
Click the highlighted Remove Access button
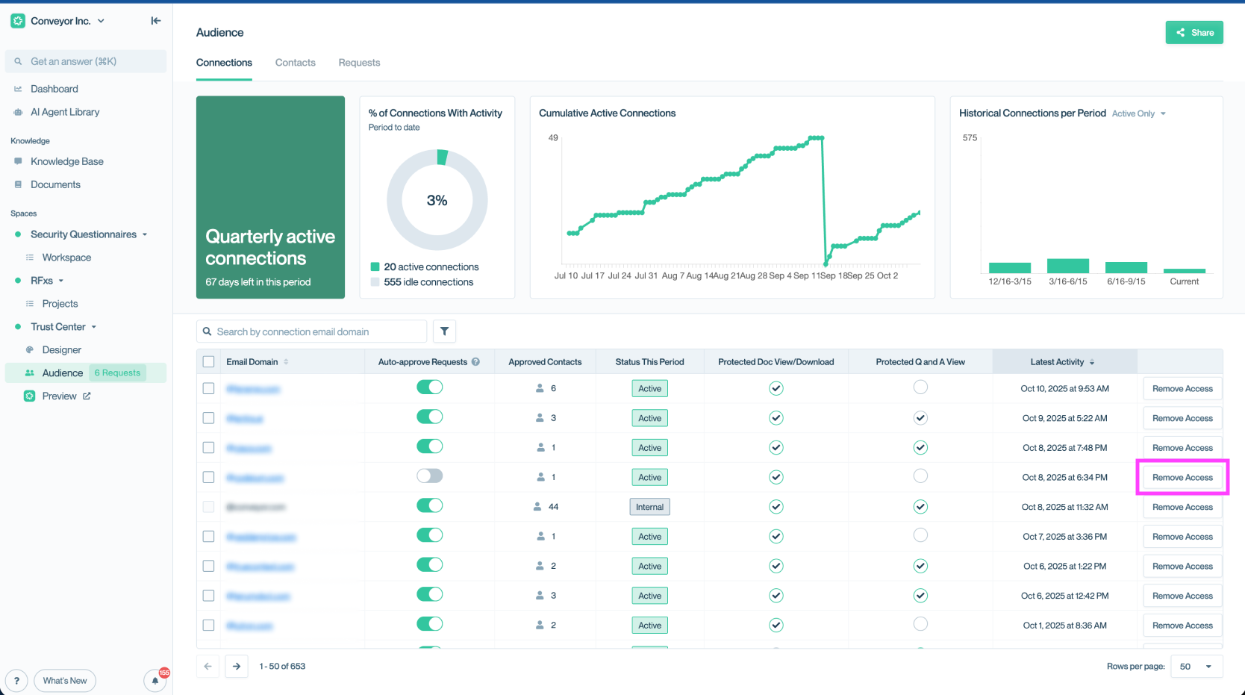(x=1182, y=478)
